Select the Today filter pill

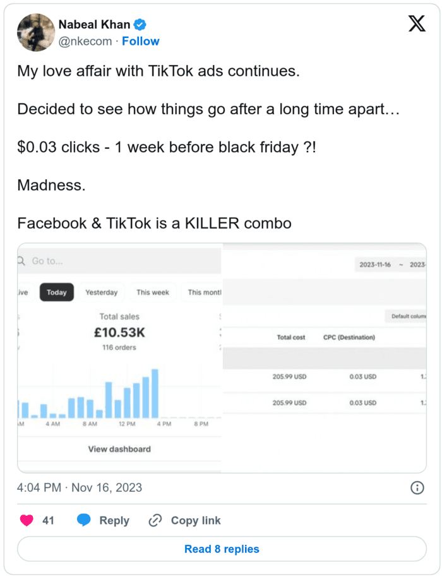tap(56, 292)
